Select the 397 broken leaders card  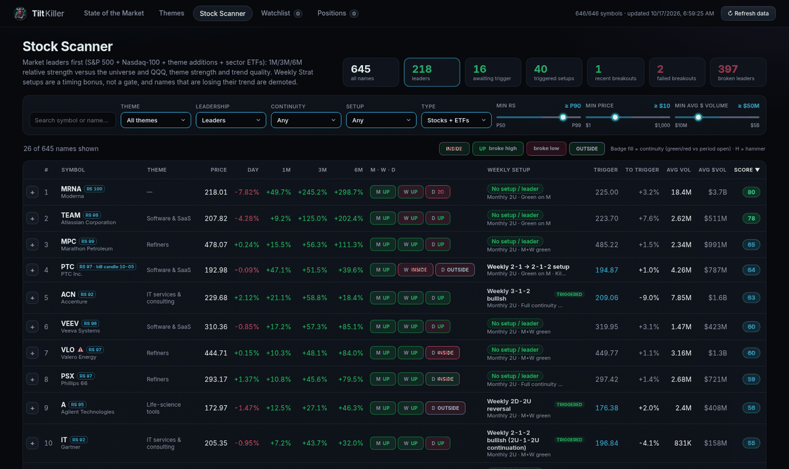[x=738, y=72]
